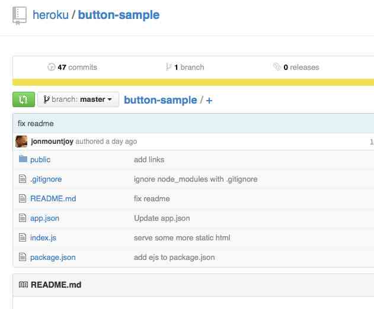This screenshot has width=374, height=309.
Task: Open 'serve some more static html' commit
Action: pos(182,238)
